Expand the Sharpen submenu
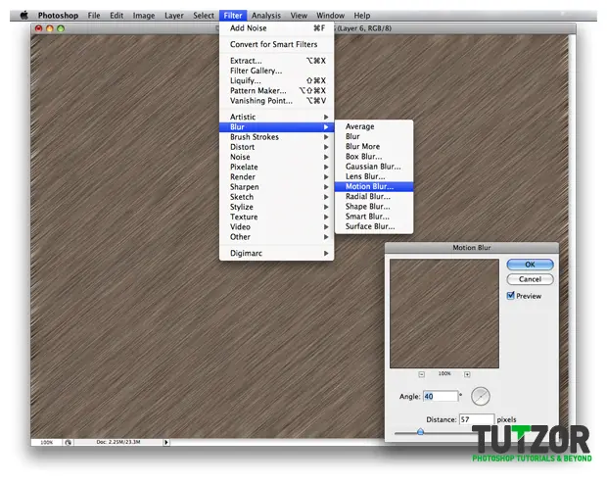 (276, 187)
